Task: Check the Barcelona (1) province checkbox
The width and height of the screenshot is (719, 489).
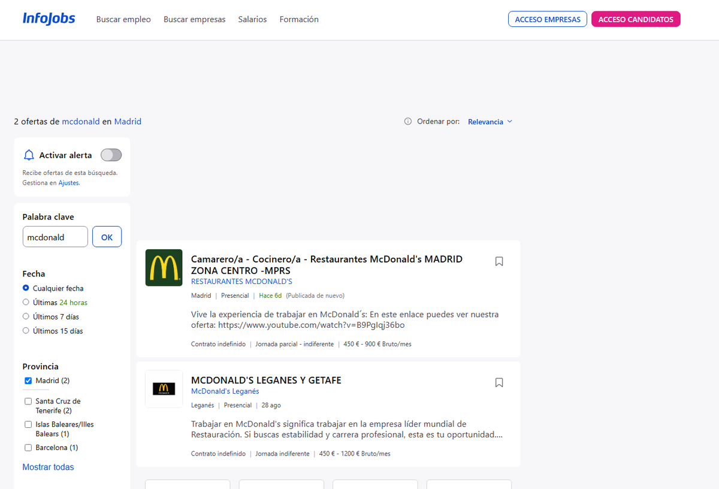Action: pyautogui.click(x=28, y=448)
